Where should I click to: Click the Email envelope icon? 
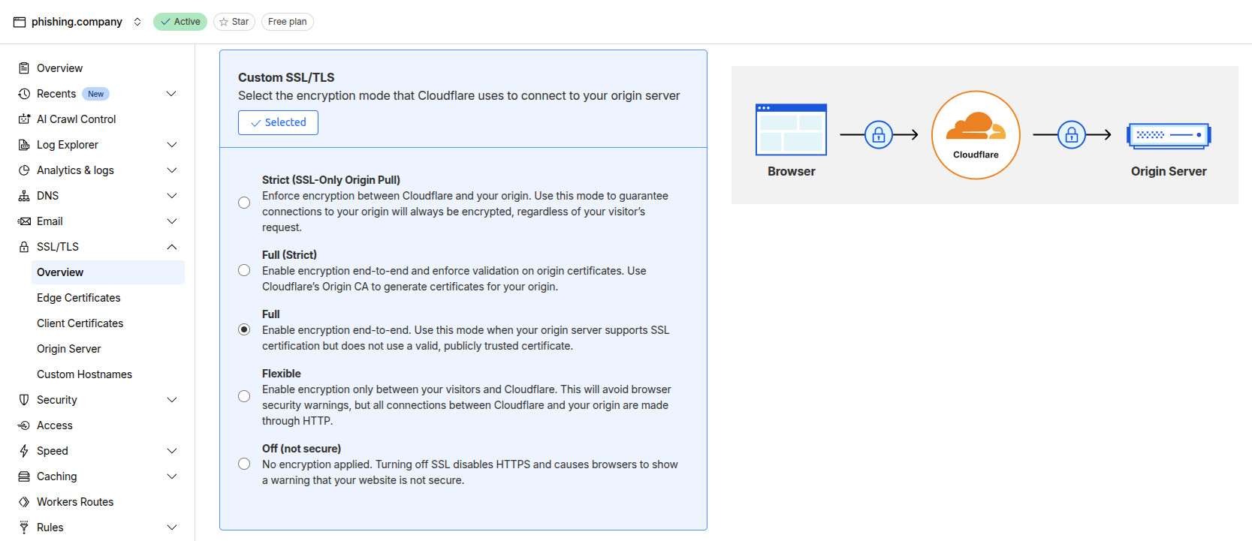point(24,221)
